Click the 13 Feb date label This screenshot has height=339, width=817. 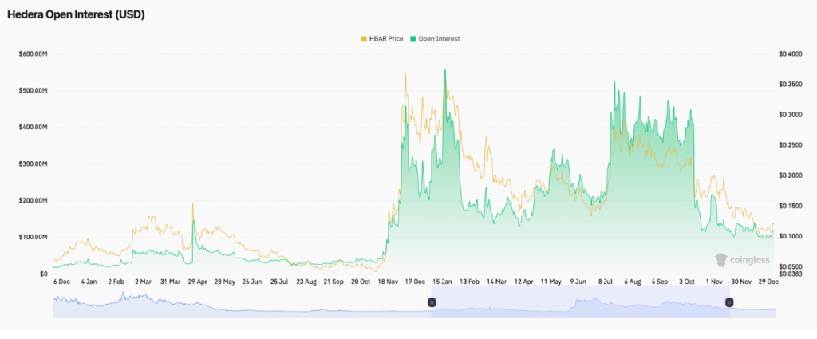pyautogui.click(x=469, y=282)
